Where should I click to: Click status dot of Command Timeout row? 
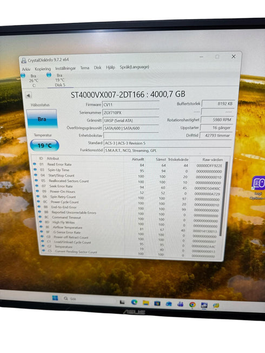pos(40,217)
